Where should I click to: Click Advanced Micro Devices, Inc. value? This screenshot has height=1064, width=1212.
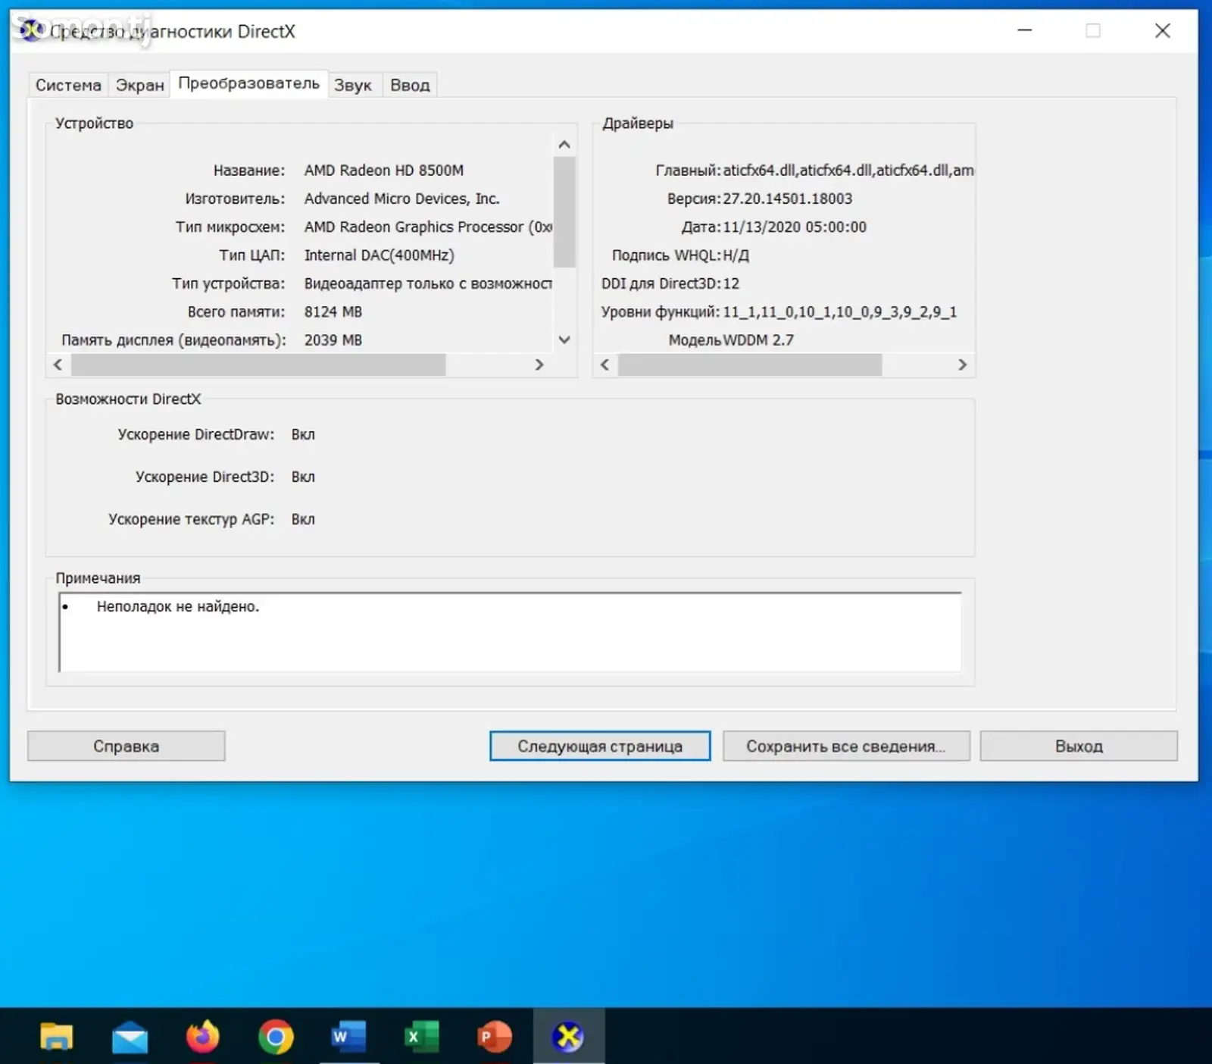(x=401, y=199)
